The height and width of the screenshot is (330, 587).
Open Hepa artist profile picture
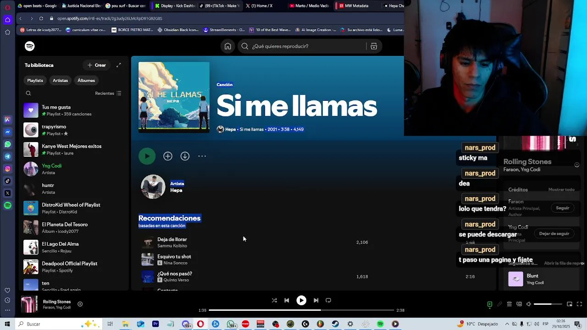click(153, 187)
